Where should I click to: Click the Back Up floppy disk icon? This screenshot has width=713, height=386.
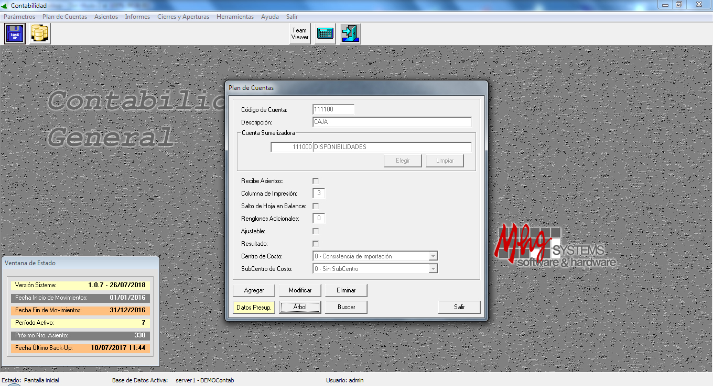click(15, 34)
